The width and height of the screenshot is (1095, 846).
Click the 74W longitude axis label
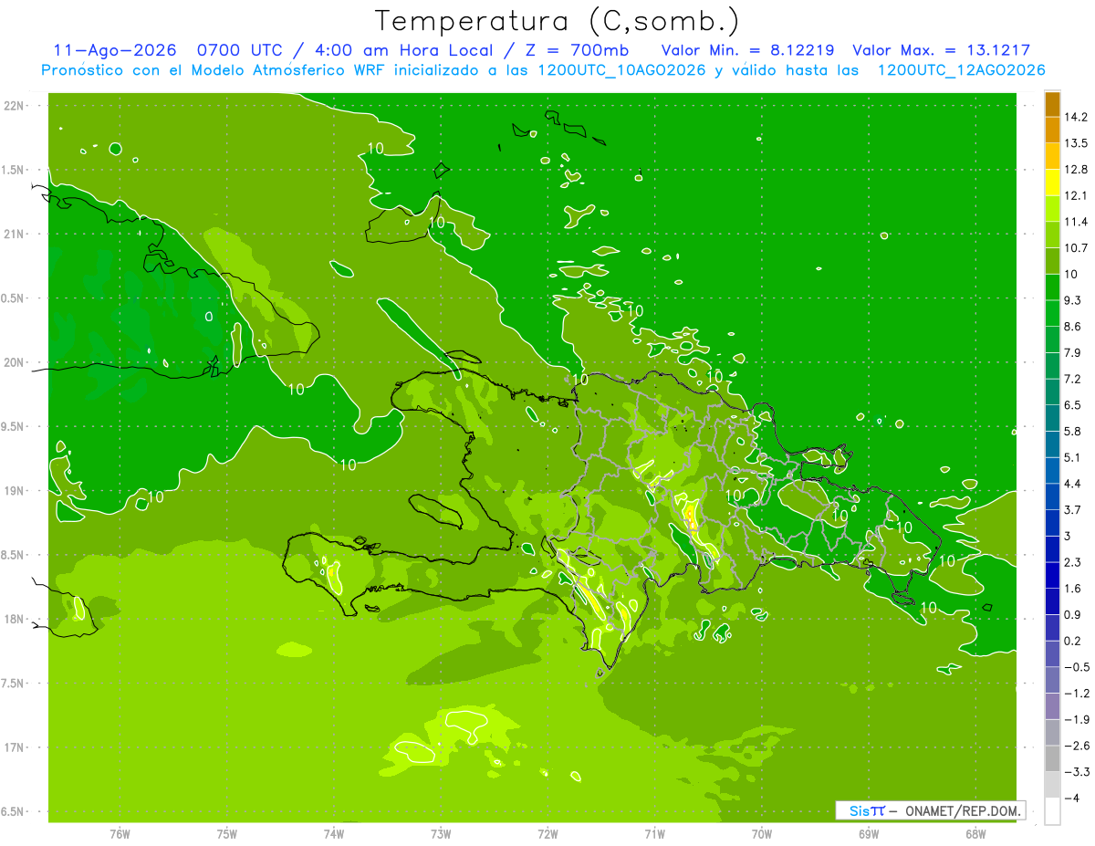pos(334,834)
